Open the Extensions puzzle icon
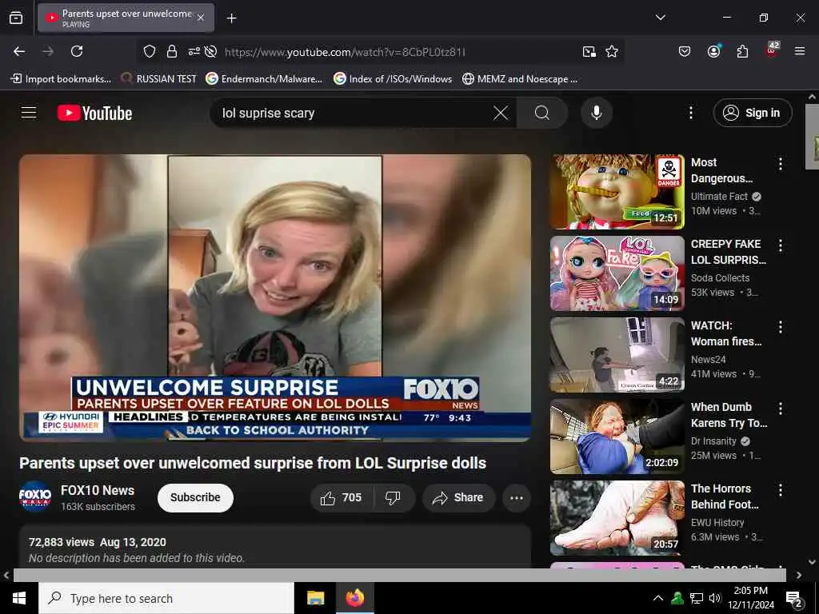This screenshot has height=614, width=819. point(742,51)
